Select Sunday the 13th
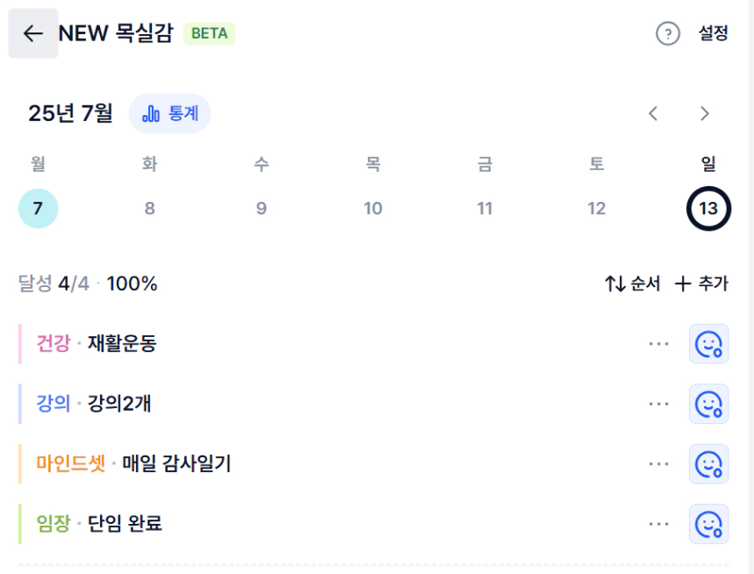Image resolution: width=754 pixels, height=574 pixels. (x=708, y=209)
